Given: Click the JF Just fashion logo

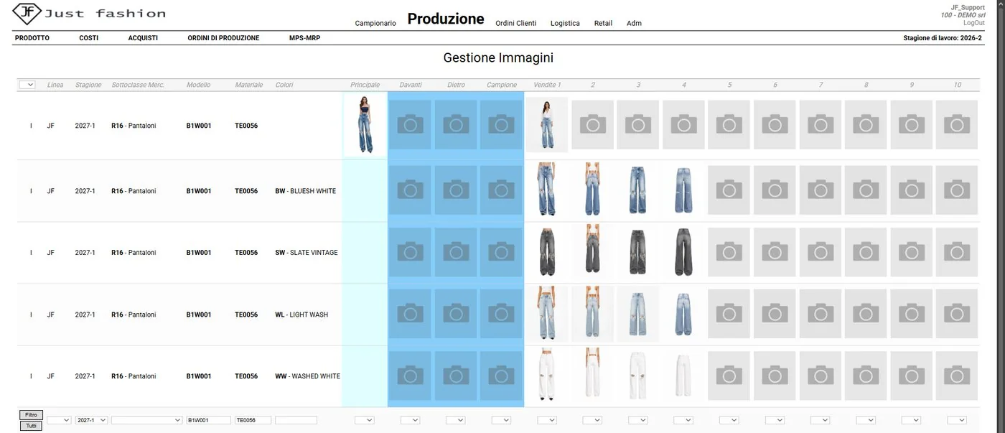Looking at the screenshot, I should click(x=89, y=13).
